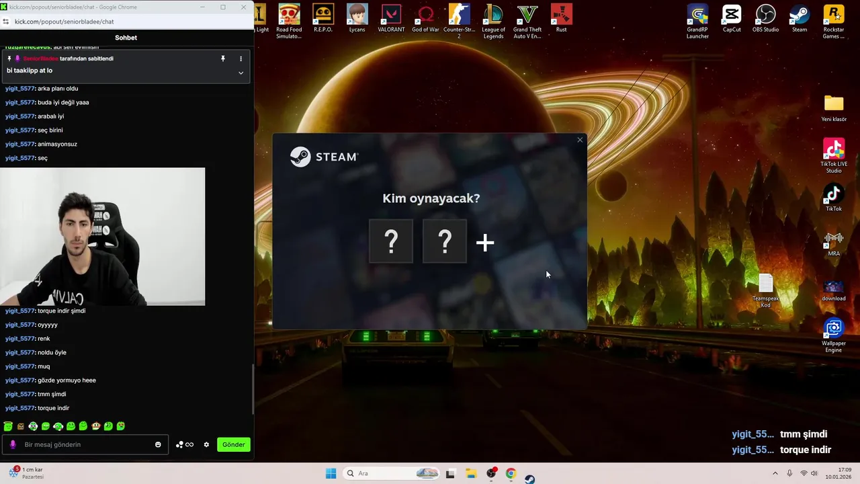
Task: Click the Steam logo in the dialog
Action: [x=324, y=157]
